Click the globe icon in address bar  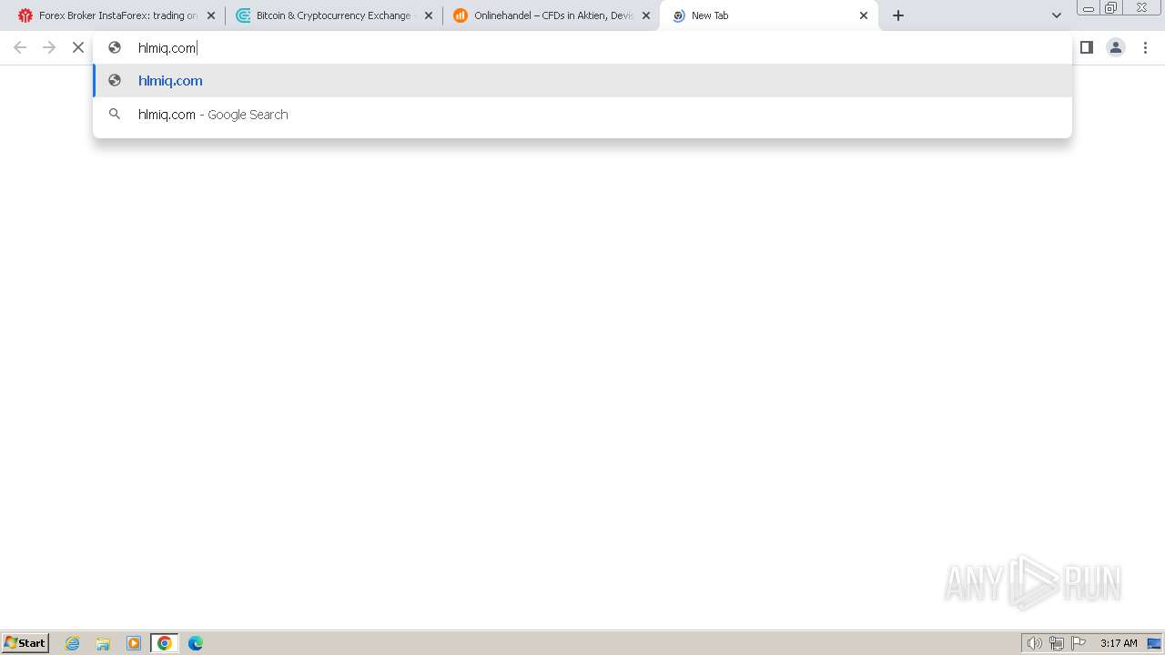115,47
